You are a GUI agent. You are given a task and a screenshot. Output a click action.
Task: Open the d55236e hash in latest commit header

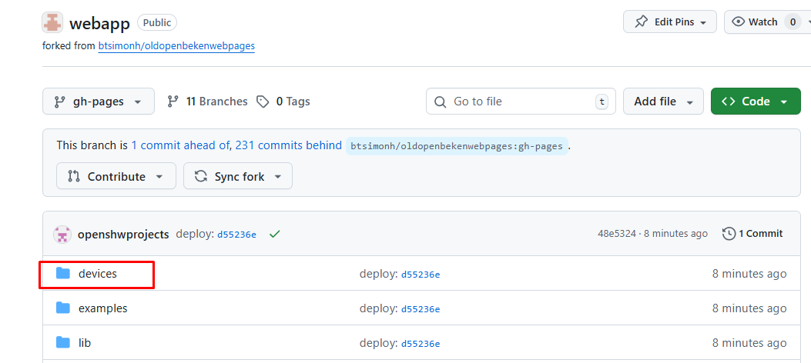236,235
